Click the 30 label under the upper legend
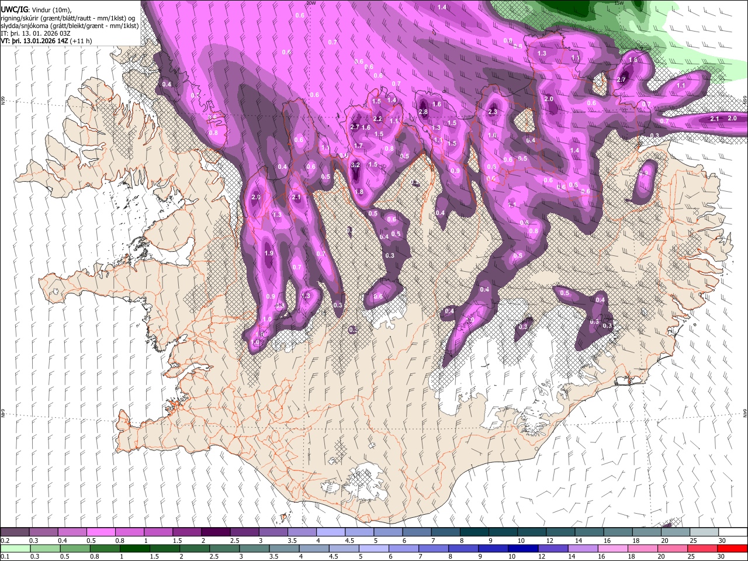This screenshot has height=561, width=748. point(722,541)
